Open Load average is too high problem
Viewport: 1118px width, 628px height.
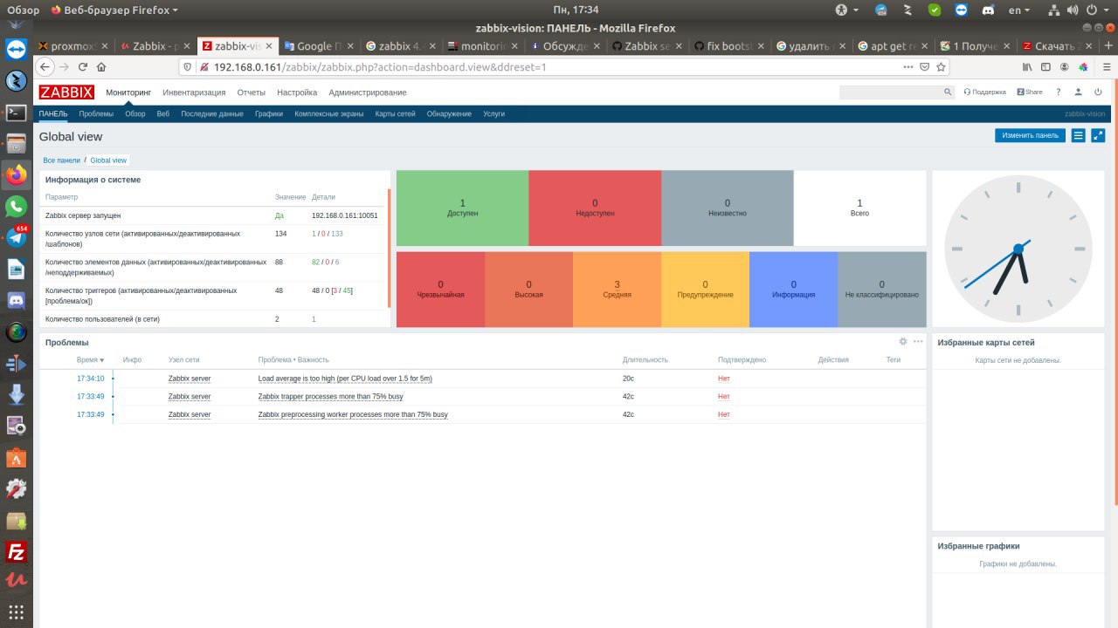(345, 379)
